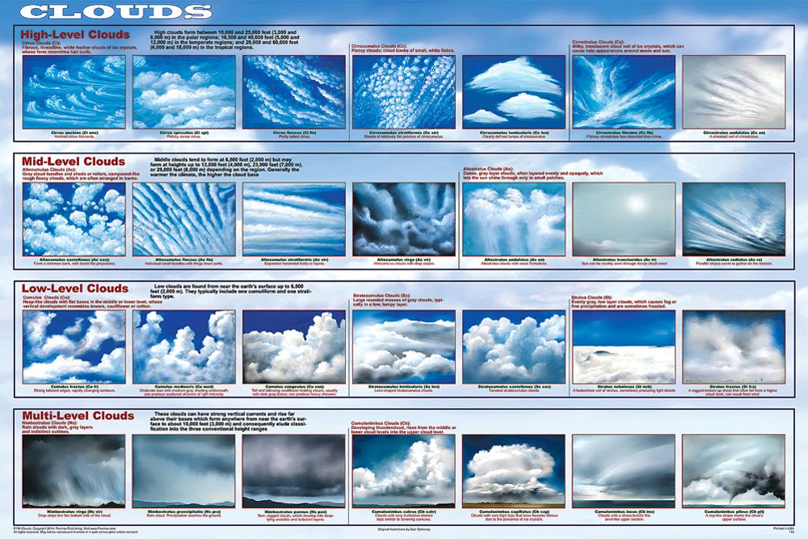808x539 pixels.
Task: Open the Cumulonimbus incus anvil image
Action: click(624, 471)
